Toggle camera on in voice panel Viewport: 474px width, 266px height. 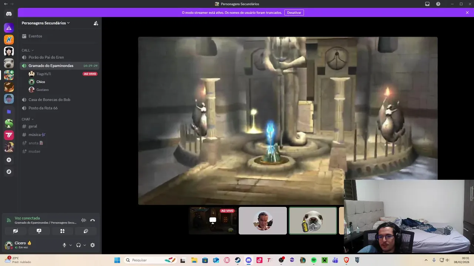(x=16, y=231)
